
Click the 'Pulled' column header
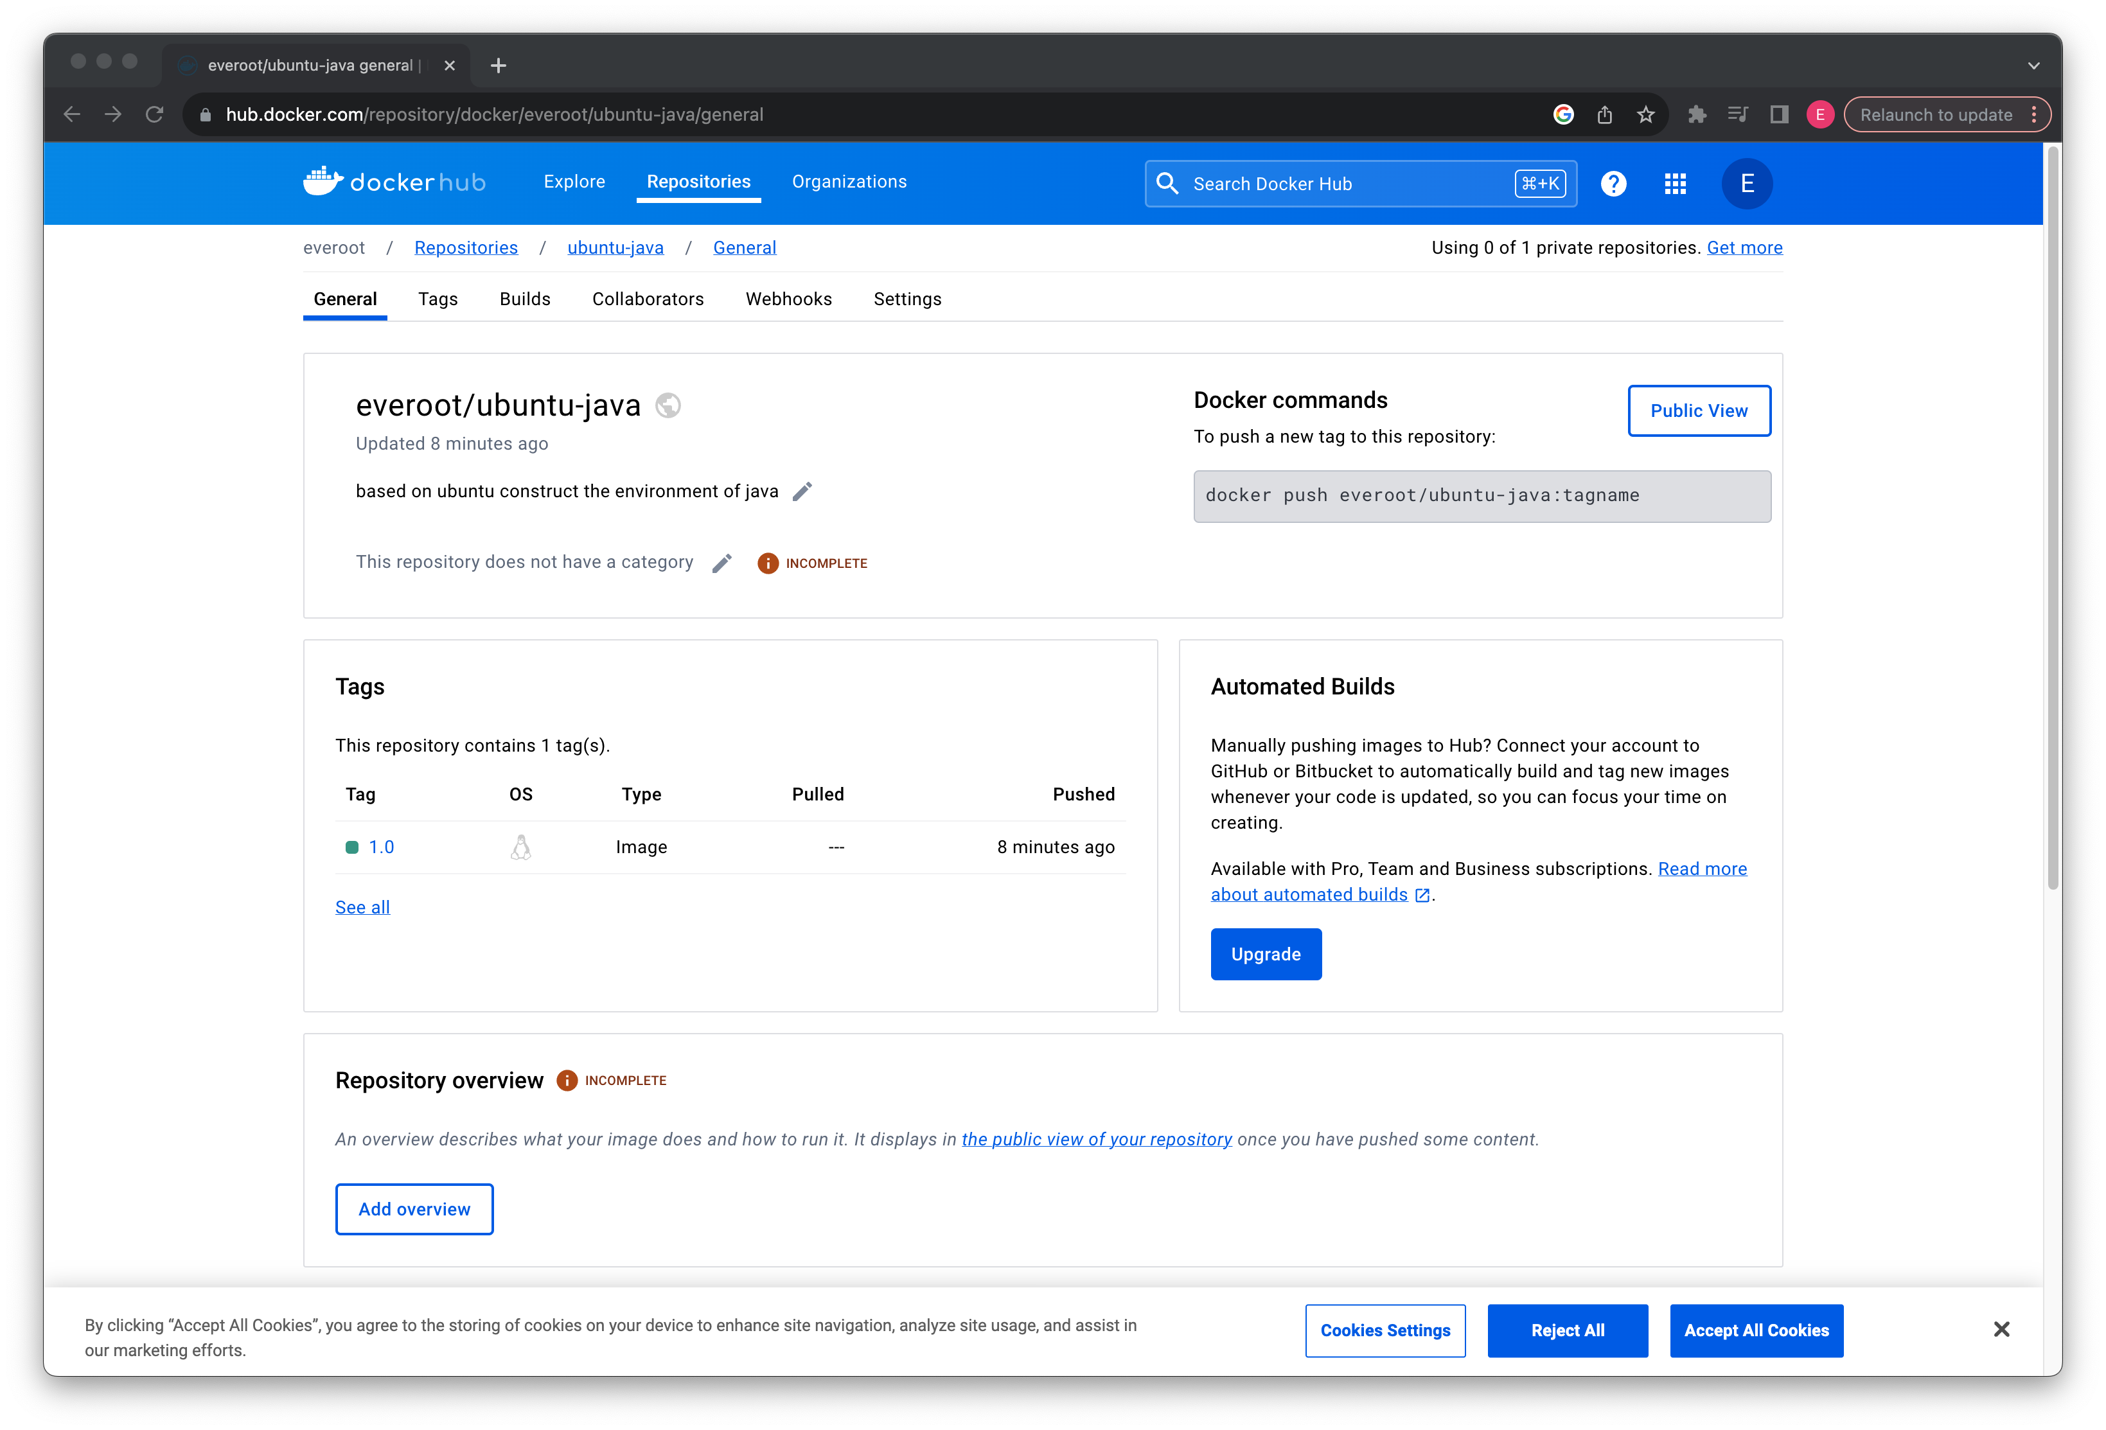pyautogui.click(x=817, y=794)
